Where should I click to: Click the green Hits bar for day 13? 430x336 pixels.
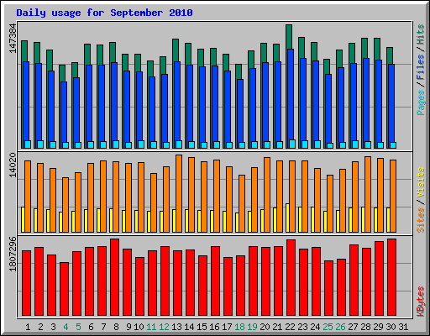pyautogui.click(x=176, y=50)
